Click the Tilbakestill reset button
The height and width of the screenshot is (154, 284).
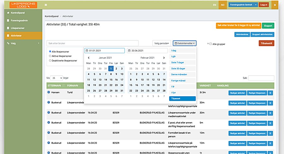point(266,43)
